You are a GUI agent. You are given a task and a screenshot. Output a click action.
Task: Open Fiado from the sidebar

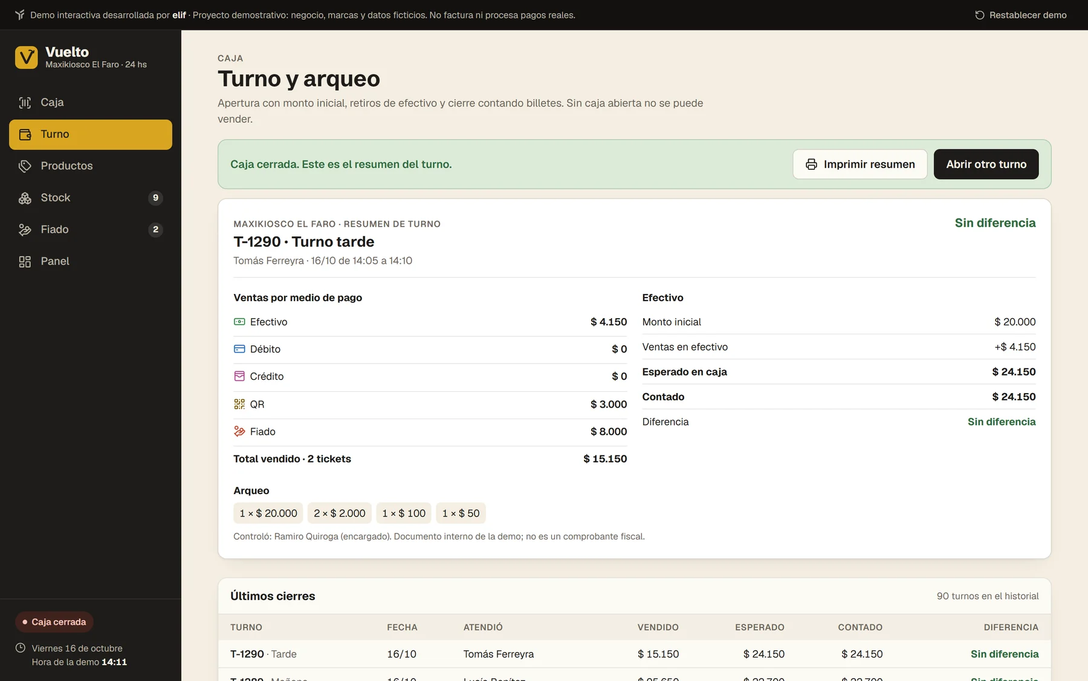tap(91, 230)
